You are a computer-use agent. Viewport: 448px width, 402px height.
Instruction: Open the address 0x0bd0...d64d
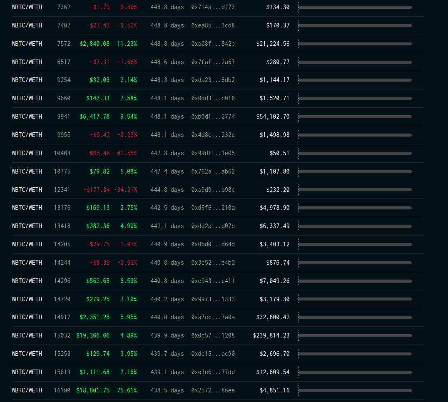click(x=213, y=244)
